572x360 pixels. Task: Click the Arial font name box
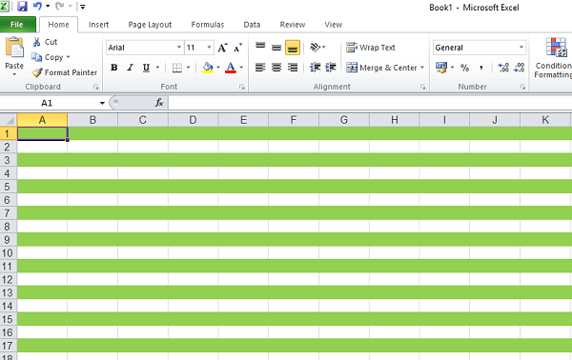pos(141,48)
